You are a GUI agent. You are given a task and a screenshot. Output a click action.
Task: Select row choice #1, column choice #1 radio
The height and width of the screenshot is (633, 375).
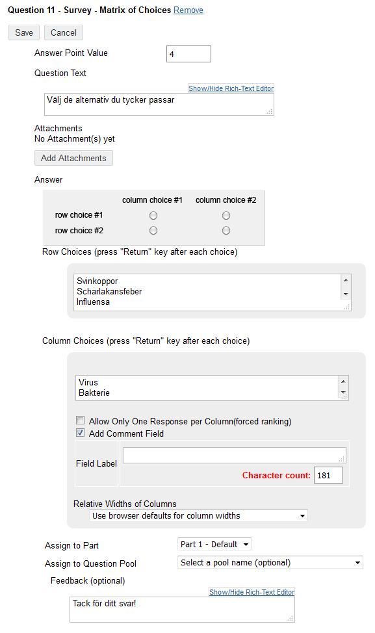click(x=153, y=216)
